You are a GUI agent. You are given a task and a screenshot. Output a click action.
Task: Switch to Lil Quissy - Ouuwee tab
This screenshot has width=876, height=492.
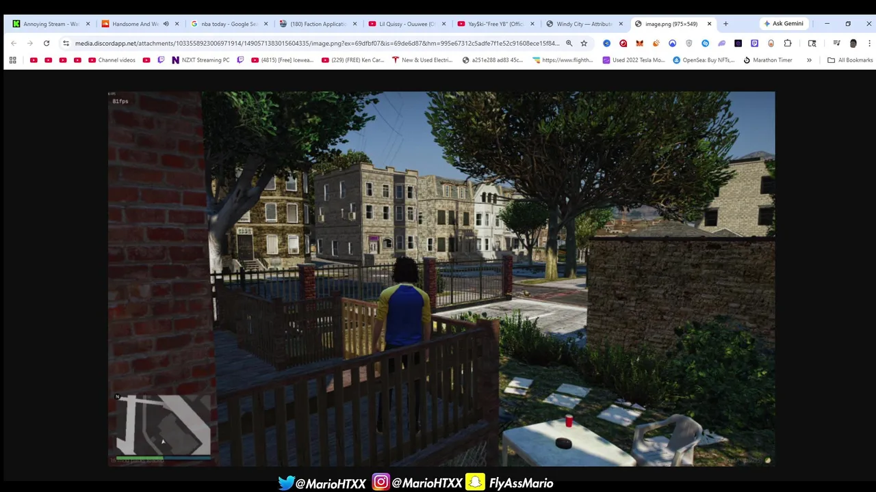[407, 24]
